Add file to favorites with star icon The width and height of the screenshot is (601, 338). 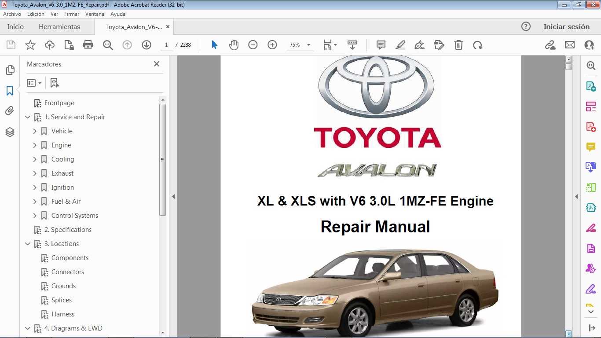pyautogui.click(x=30, y=45)
